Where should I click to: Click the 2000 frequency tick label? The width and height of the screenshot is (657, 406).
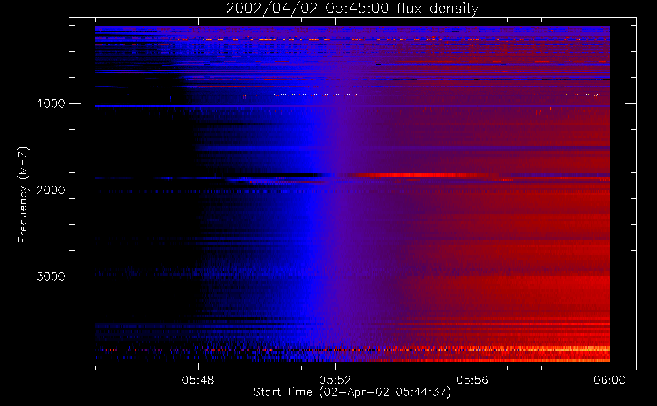coord(51,190)
